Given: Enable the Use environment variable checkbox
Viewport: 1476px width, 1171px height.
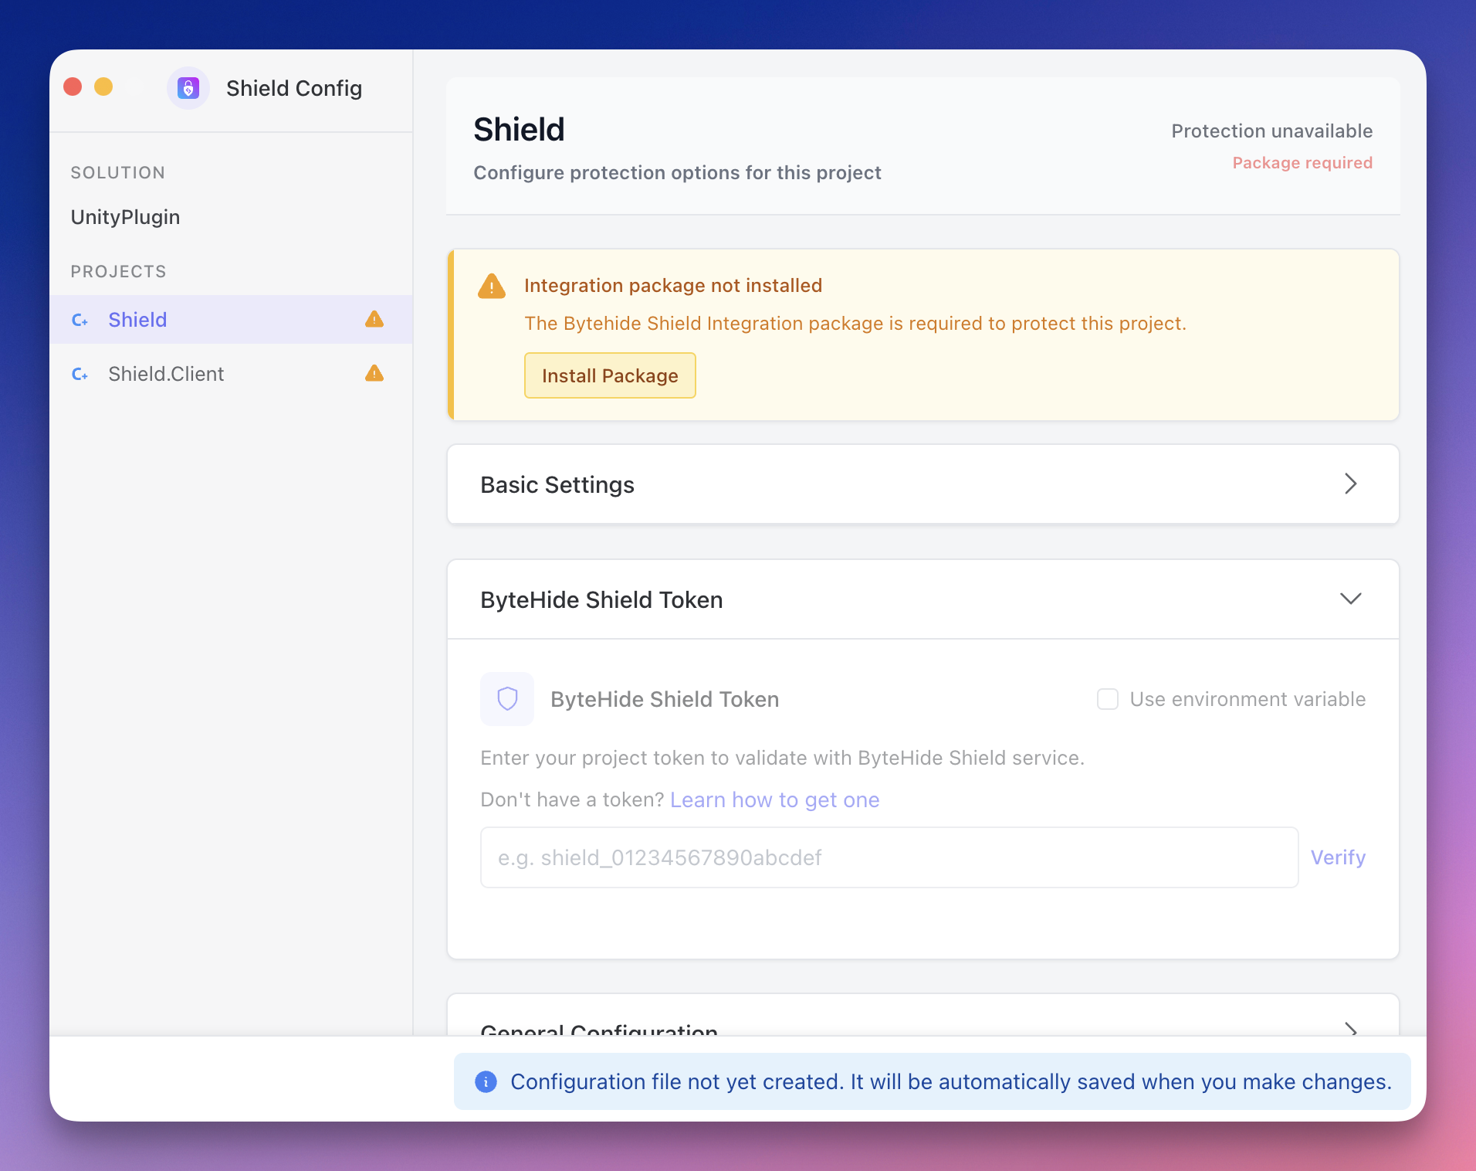Looking at the screenshot, I should [x=1108, y=698].
